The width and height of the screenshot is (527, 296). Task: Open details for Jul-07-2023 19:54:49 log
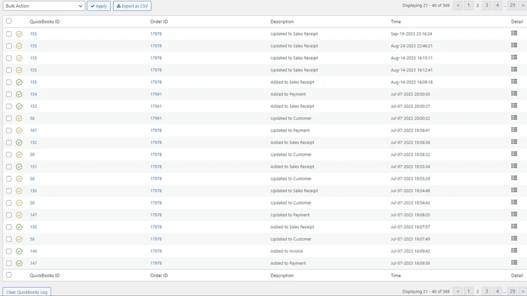coord(514,190)
